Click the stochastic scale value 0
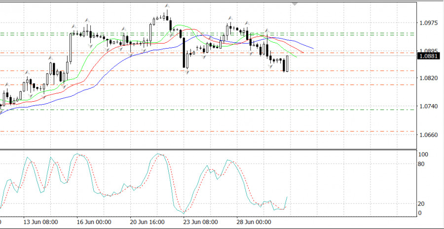The width and height of the screenshot is (444, 229). tap(420, 213)
